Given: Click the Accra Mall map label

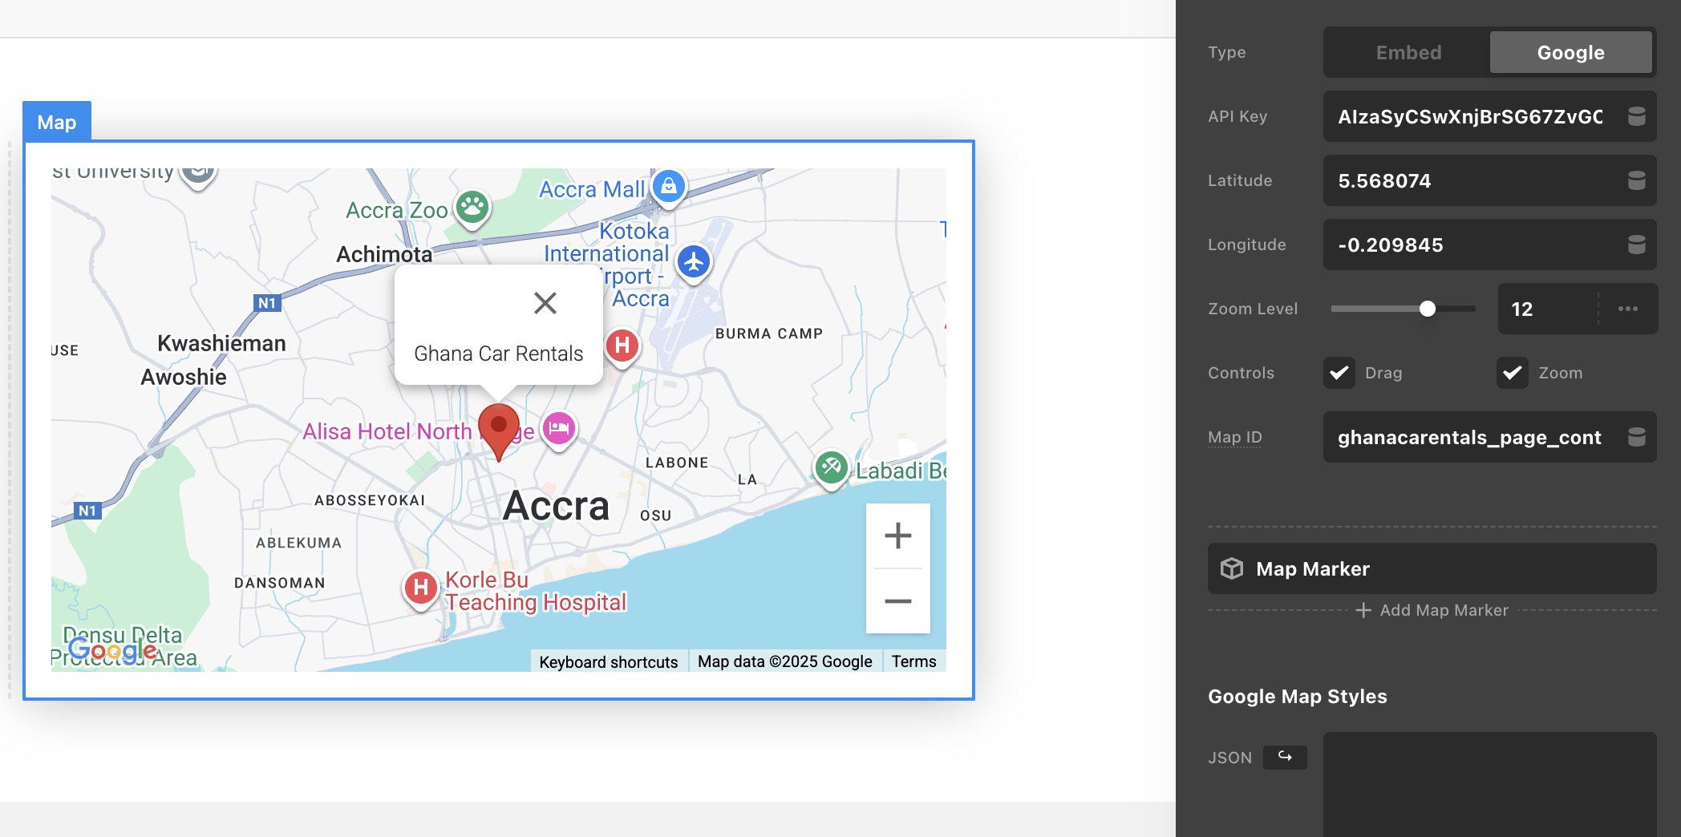Looking at the screenshot, I should [592, 189].
